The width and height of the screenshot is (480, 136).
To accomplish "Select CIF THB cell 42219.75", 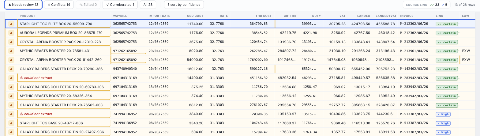I will coord(286,33).
